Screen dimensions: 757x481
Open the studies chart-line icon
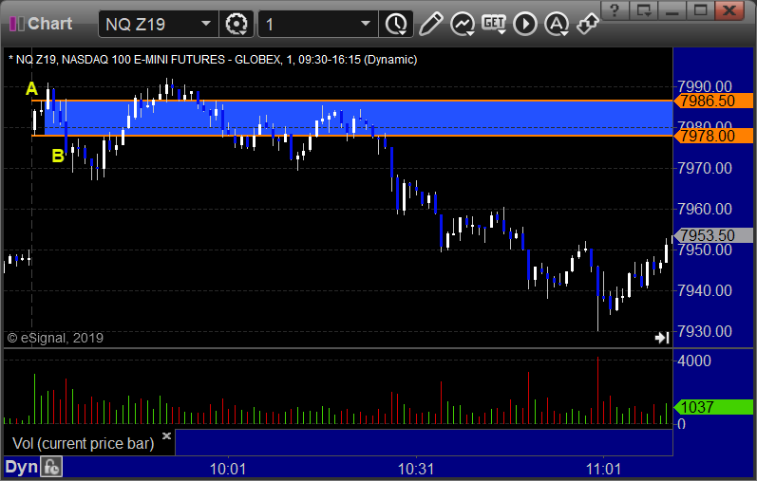point(463,24)
